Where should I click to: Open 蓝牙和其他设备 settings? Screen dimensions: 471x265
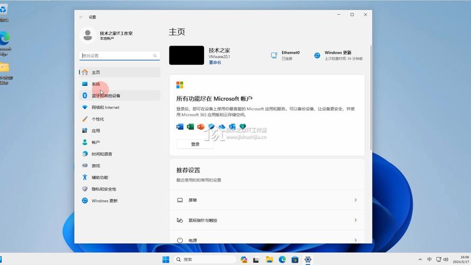coord(120,95)
